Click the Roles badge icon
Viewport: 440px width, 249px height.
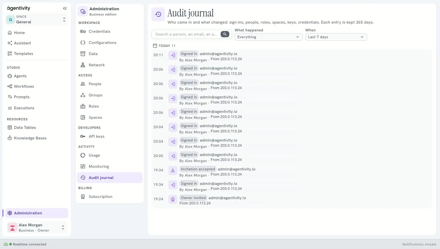coord(83,106)
